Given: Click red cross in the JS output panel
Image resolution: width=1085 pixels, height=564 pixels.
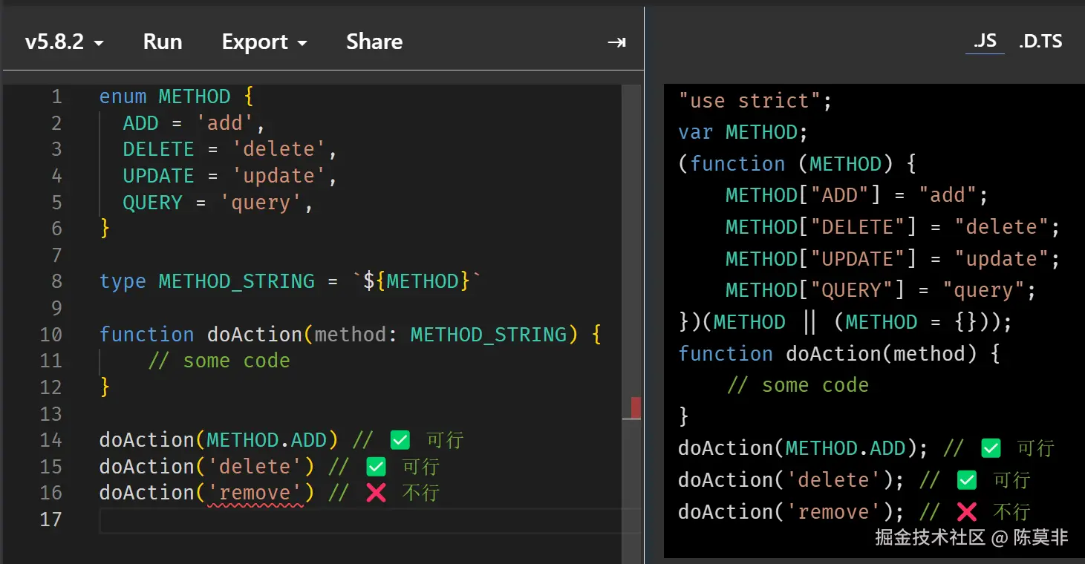Looking at the screenshot, I should click(x=967, y=512).
